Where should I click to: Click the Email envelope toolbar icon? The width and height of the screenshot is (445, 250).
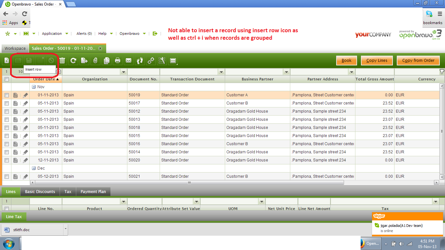coord(129,61)
